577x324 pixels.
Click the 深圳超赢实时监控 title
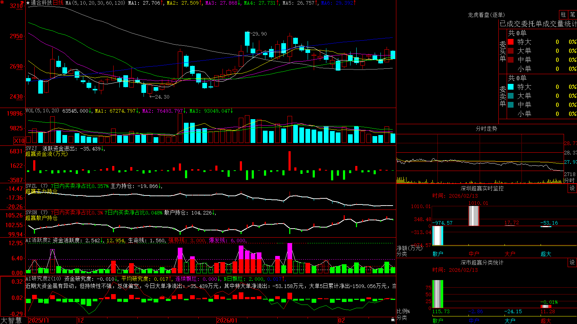point(482,188)
